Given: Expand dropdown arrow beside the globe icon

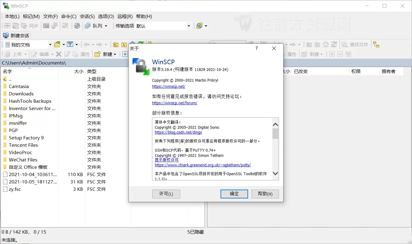Looking at the screenshot, I should [x=206, y=26].
